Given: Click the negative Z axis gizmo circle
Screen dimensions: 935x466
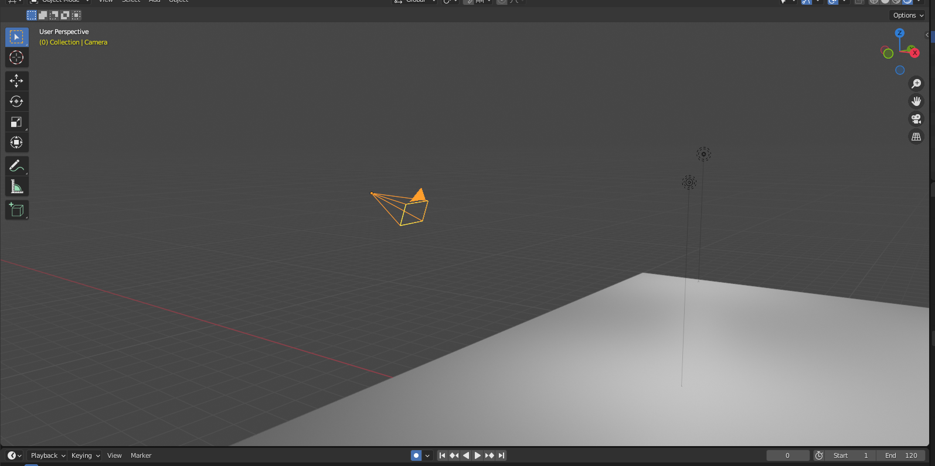Looking at the screenshot, I should [900, 70].
